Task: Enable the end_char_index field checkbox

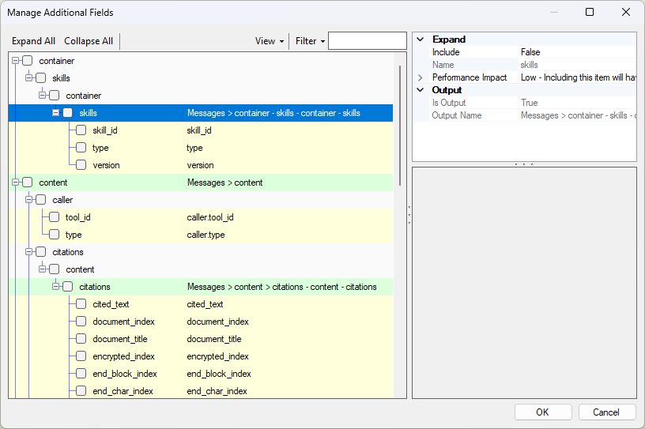Action: pos(81,391)
